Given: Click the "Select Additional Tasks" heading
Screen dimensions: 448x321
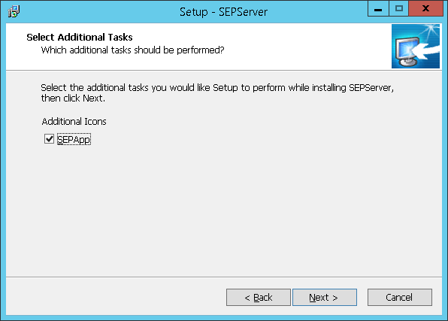Looking at the screenshot, I should click(x=80, y=37).
